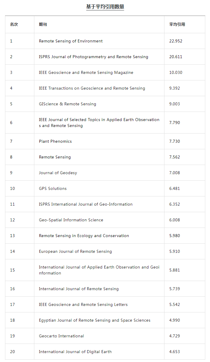Click IEEE Geoscience and Remote Sensing Magazine
Viewport: 210px width, 362px height.
click(x=86, y=72)
